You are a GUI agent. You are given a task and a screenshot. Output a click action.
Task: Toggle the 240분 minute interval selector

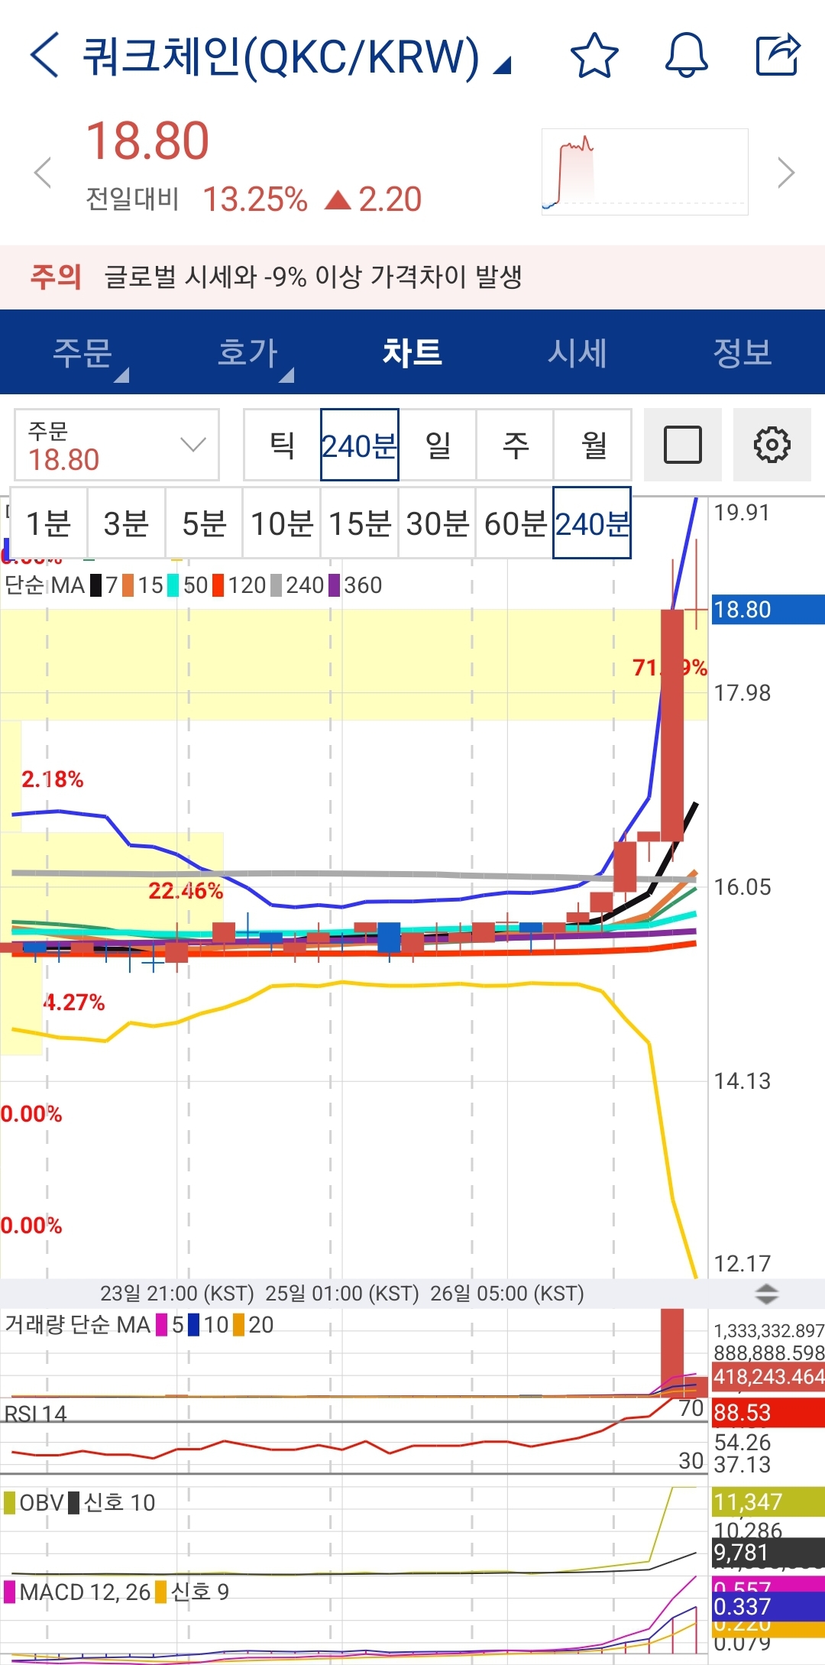360,445
